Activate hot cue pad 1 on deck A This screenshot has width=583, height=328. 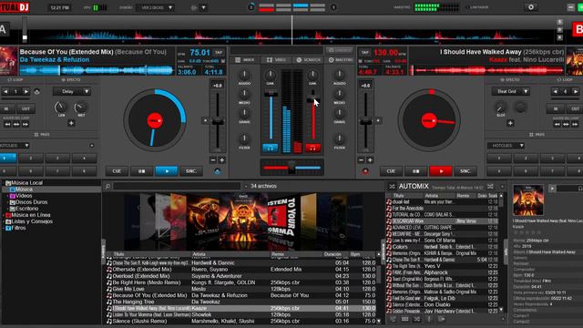pyautogui.click(x=7, y=158)
